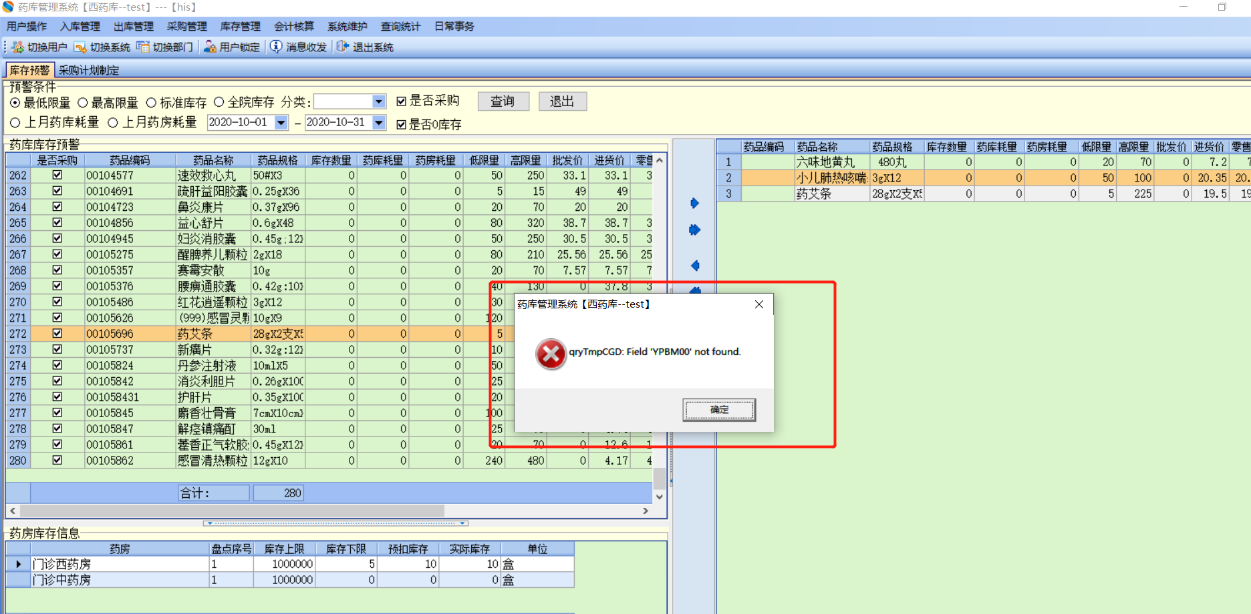The width and height of the screenshot is (1251, 614).
Task: Click the 切换用户 toolbar icon
Action: pyautogui.click(x=17, y=47)
